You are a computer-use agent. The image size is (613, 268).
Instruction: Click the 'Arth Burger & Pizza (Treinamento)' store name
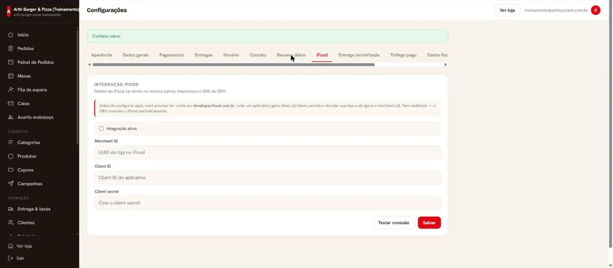click(46, 9)
